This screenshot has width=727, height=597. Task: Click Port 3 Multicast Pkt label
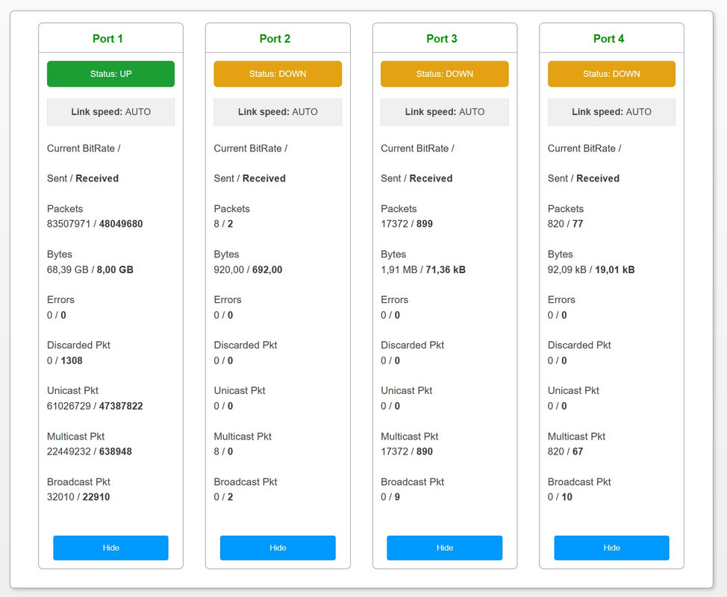coord(409,437)
